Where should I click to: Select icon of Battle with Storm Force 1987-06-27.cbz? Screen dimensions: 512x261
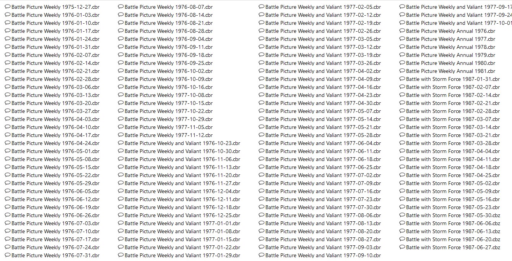coord(402,247)
